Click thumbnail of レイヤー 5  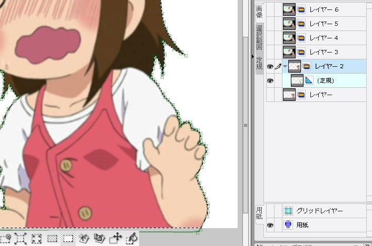289,24
